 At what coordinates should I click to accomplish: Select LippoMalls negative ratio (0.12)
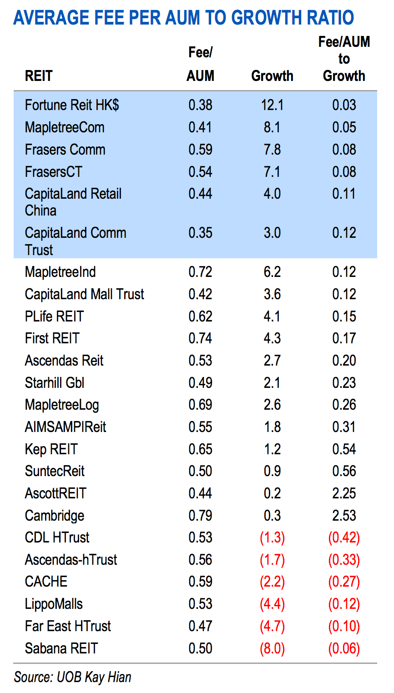point(344,604)
